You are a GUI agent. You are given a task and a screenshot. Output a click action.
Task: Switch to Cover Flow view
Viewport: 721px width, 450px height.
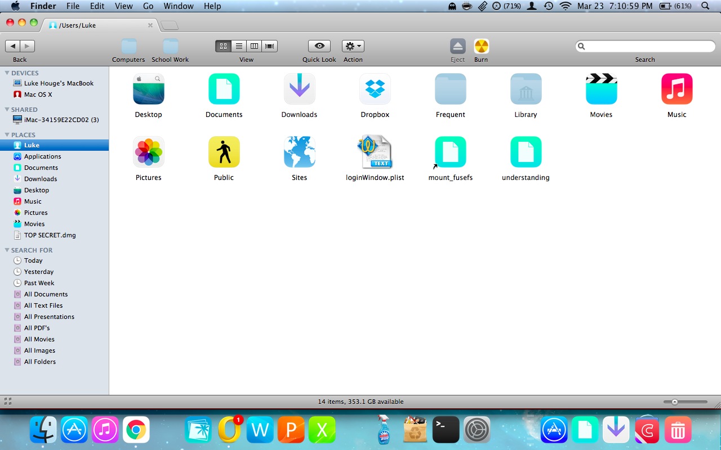pyautogui.click(x=269, y=46)
